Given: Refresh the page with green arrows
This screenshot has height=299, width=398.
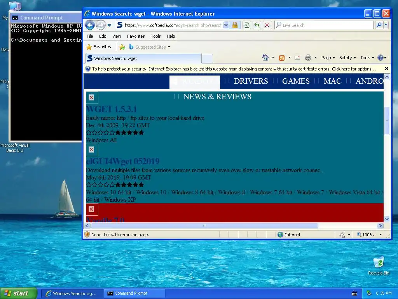Looking at the screenshot, I should 257,25.
